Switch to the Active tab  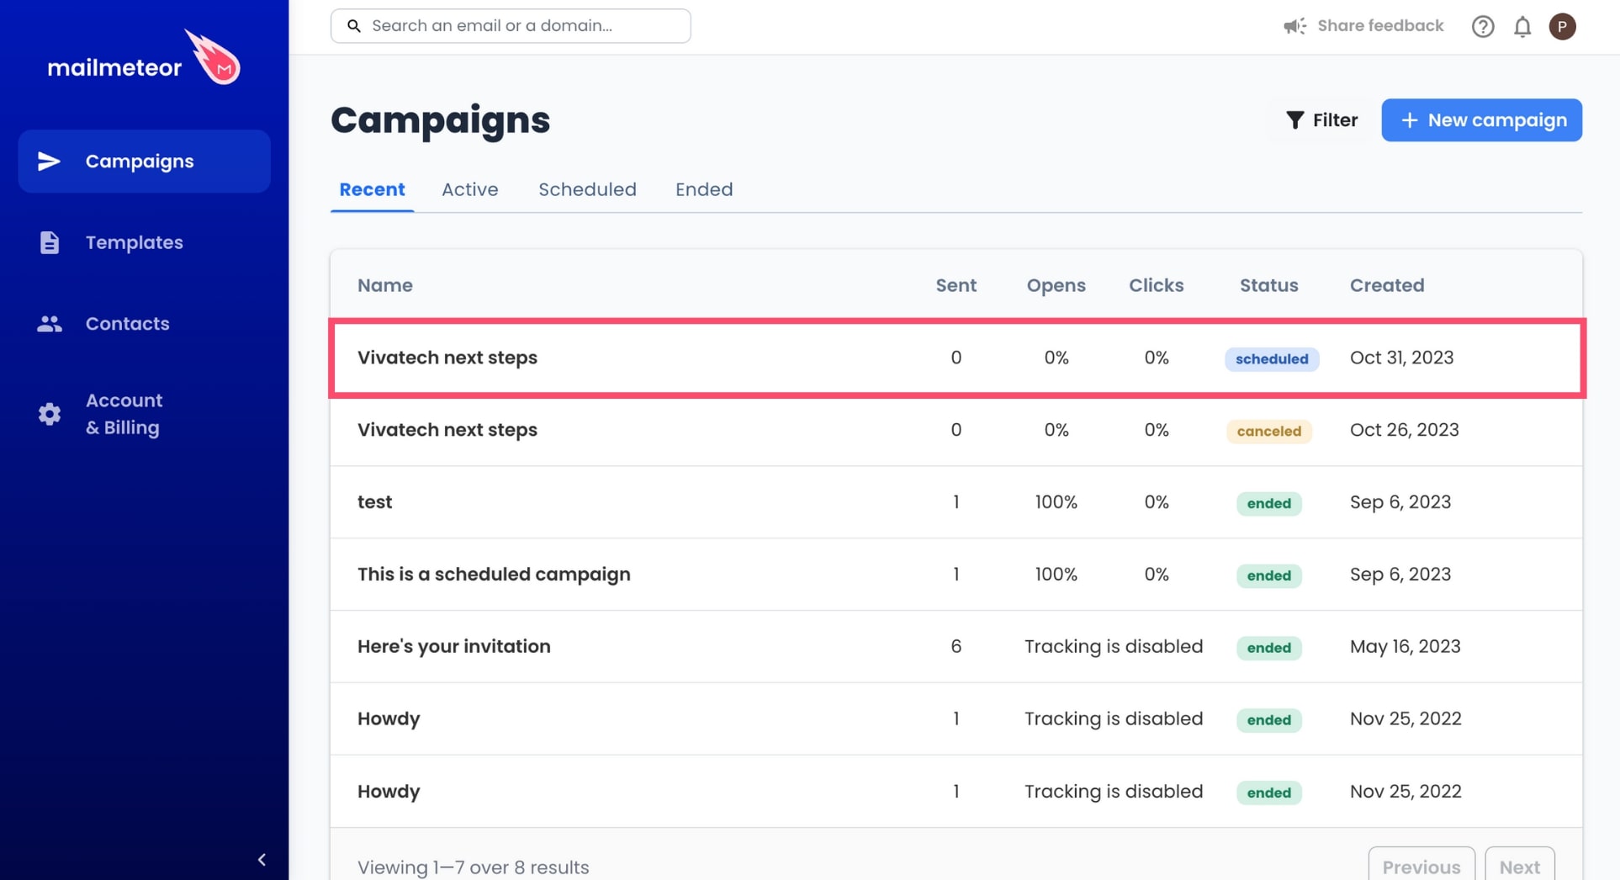point(470,189)
